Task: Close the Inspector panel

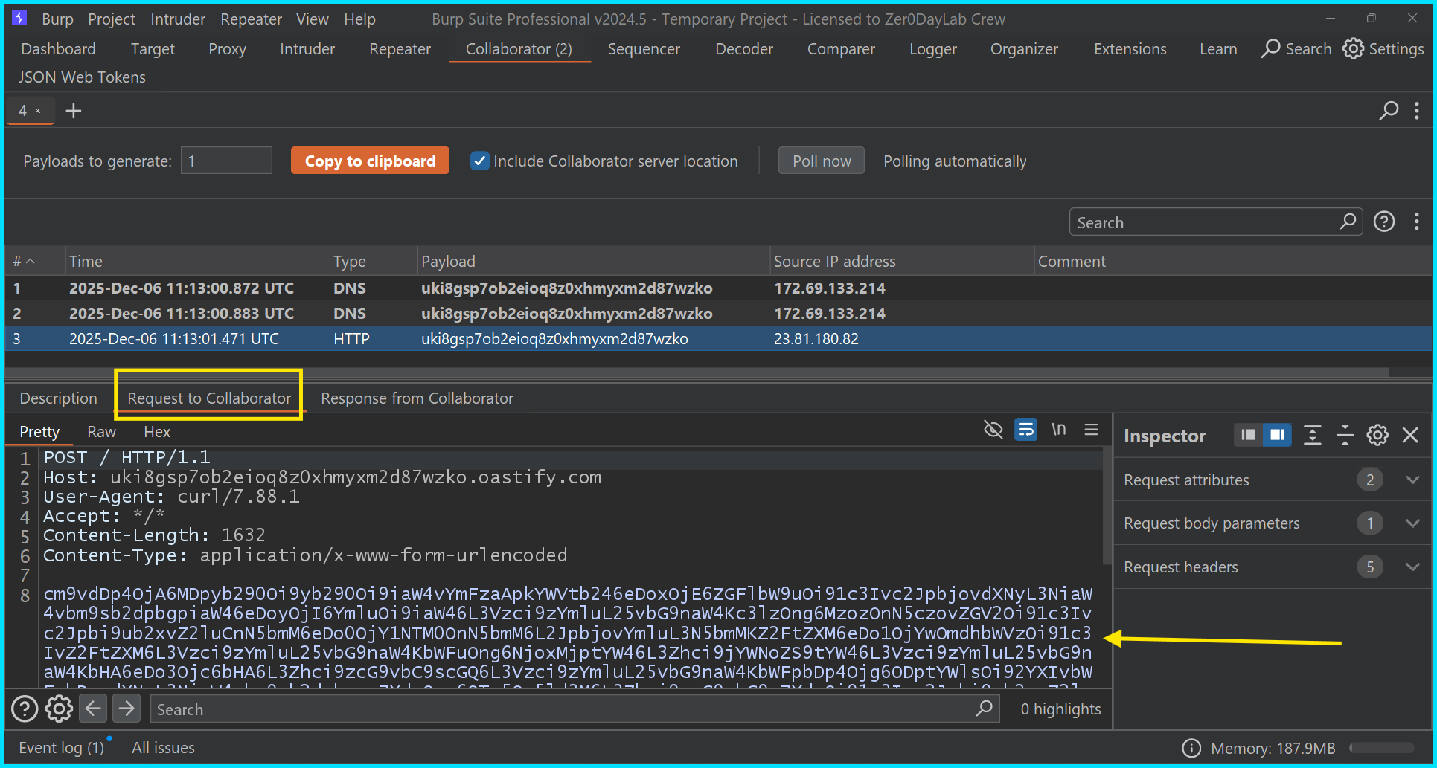Action: tap(1410, 435)
